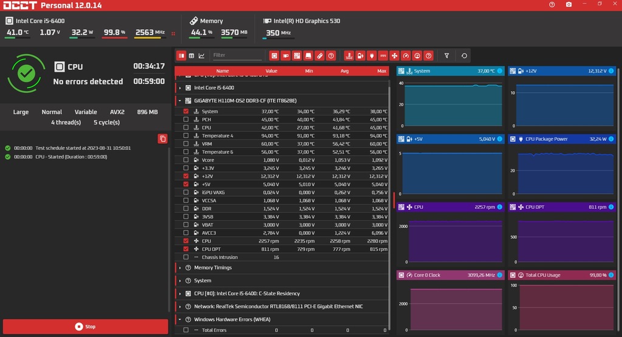Sort by the Avg column header

click(345, 71)
